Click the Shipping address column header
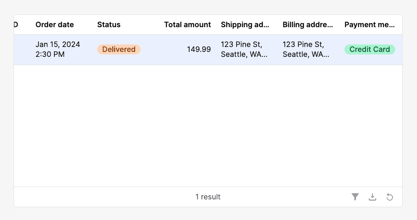The image size is (417, 220). pos(245,25)
